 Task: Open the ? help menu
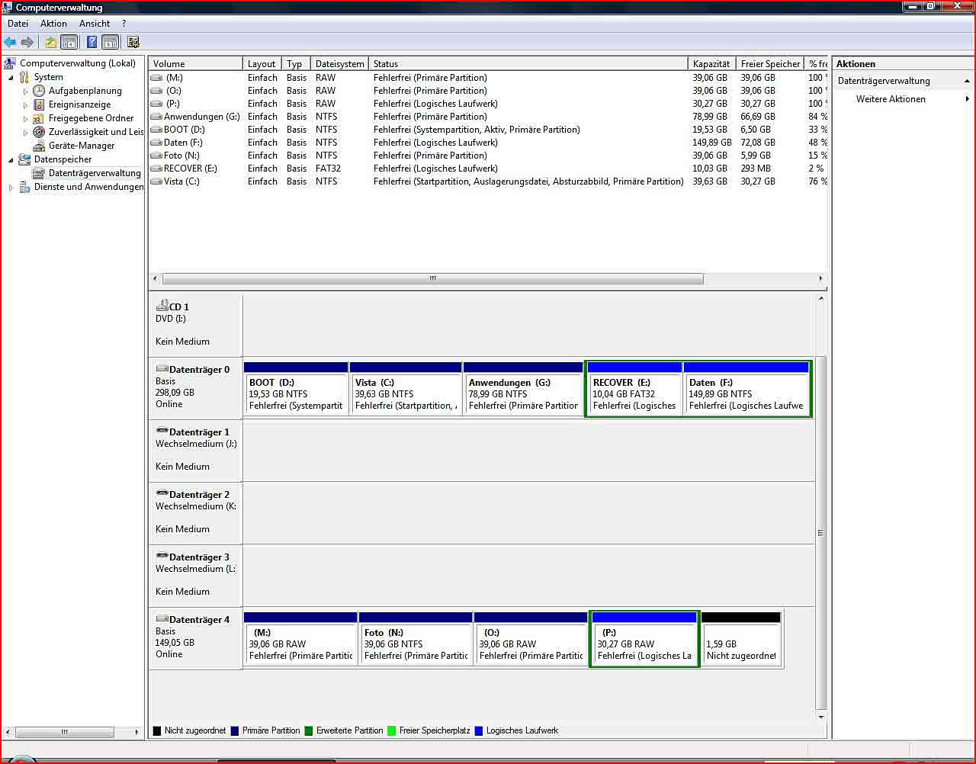point(124,24)
